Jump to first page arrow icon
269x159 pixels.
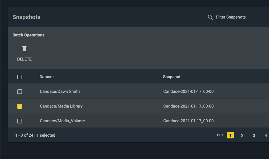(x=218, y=135)
